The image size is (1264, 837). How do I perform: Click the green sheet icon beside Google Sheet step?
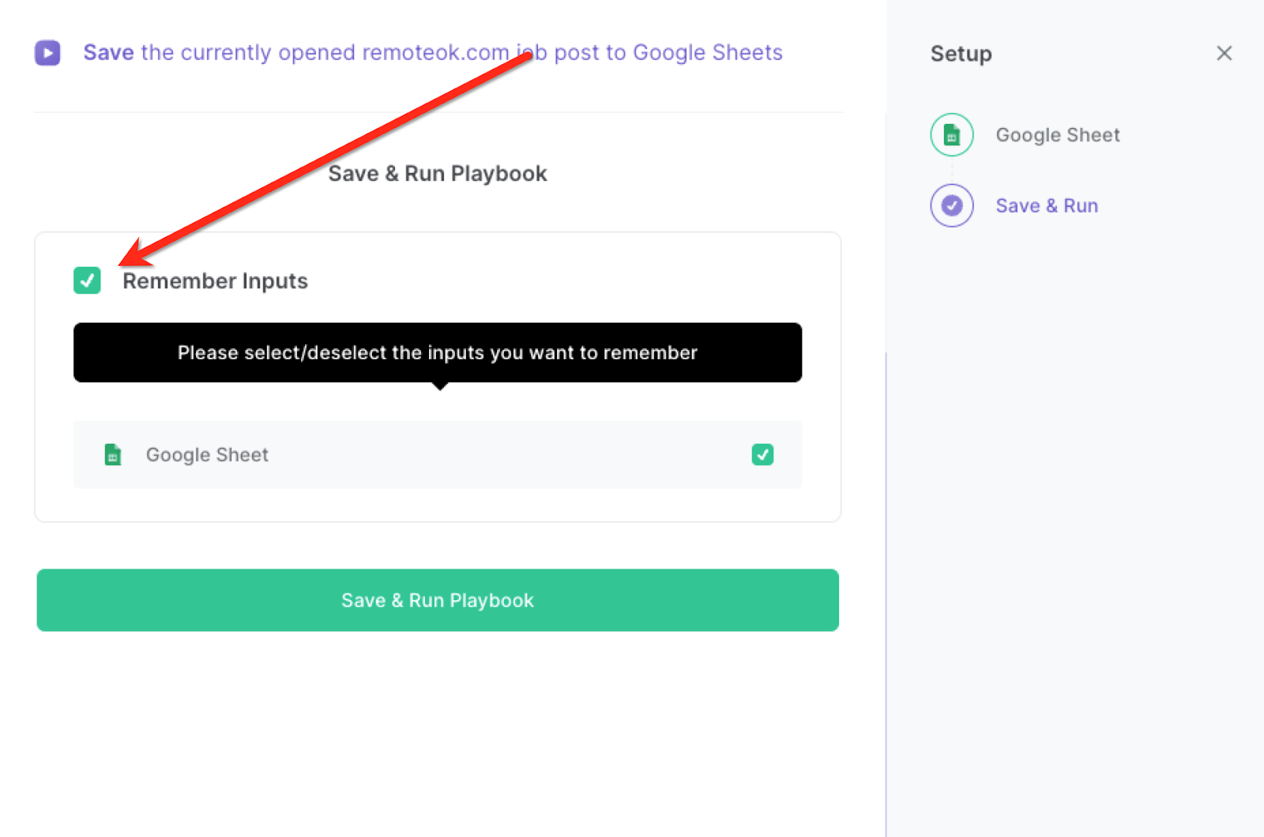pyautogui.click(x=952, y=134)
